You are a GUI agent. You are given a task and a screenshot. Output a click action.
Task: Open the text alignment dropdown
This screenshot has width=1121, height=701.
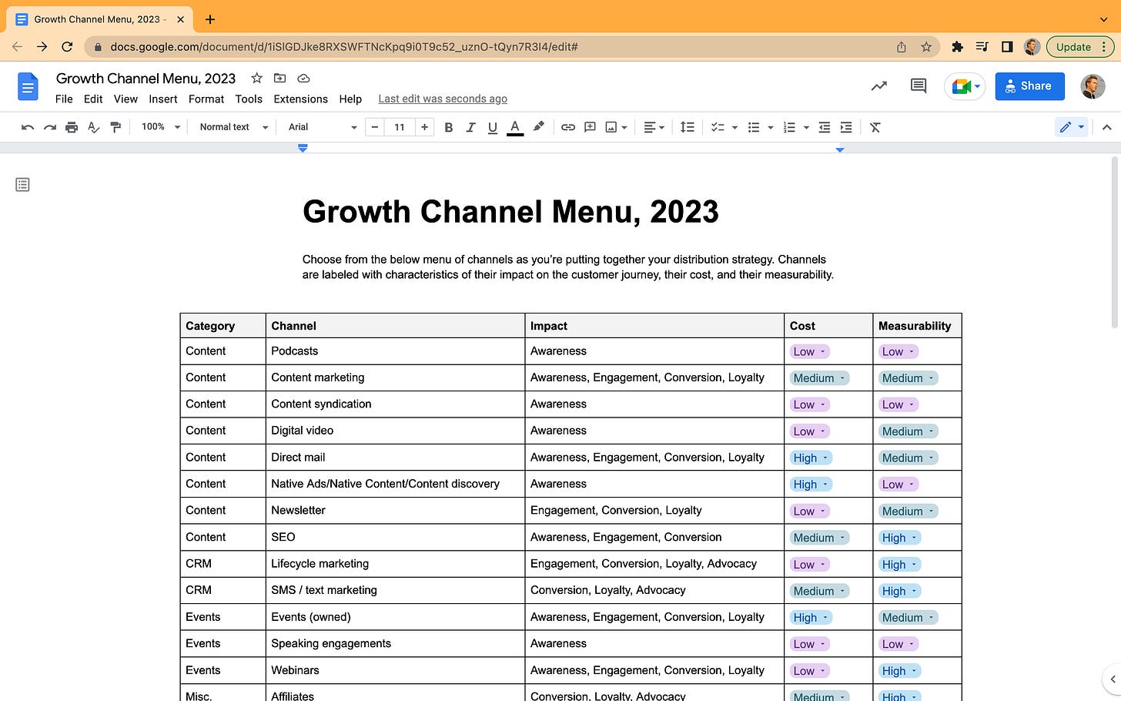click(654, 127)
